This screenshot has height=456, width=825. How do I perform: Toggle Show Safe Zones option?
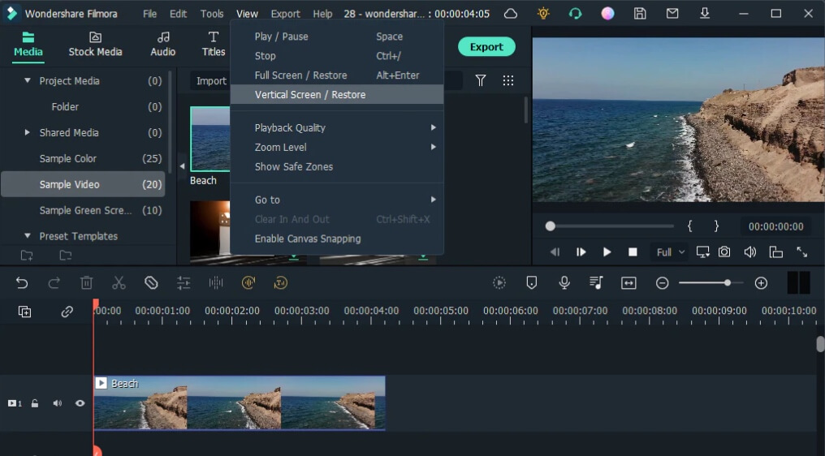point(337,166)
